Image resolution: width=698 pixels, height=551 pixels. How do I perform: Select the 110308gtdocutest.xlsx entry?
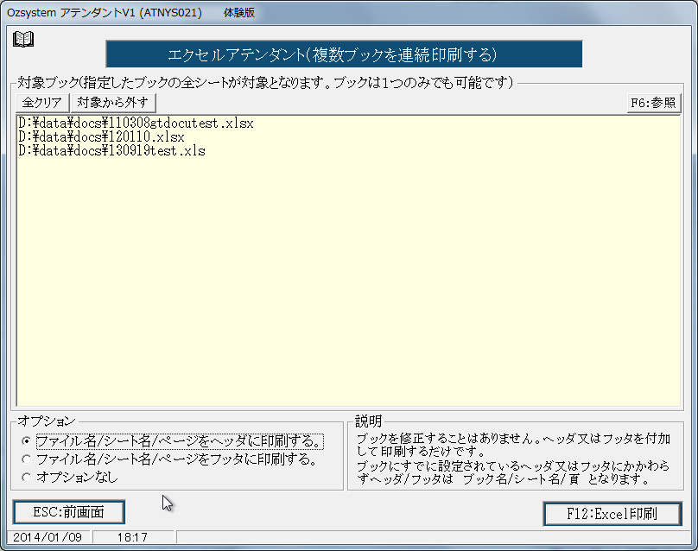point(131,123)
